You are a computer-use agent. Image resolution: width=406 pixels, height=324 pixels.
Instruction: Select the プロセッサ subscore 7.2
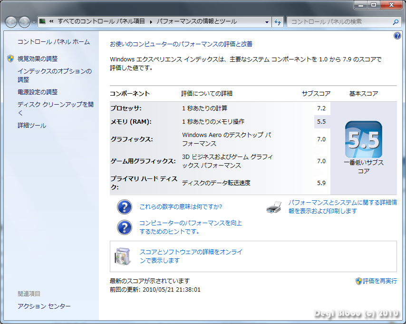tap(321, 108)
